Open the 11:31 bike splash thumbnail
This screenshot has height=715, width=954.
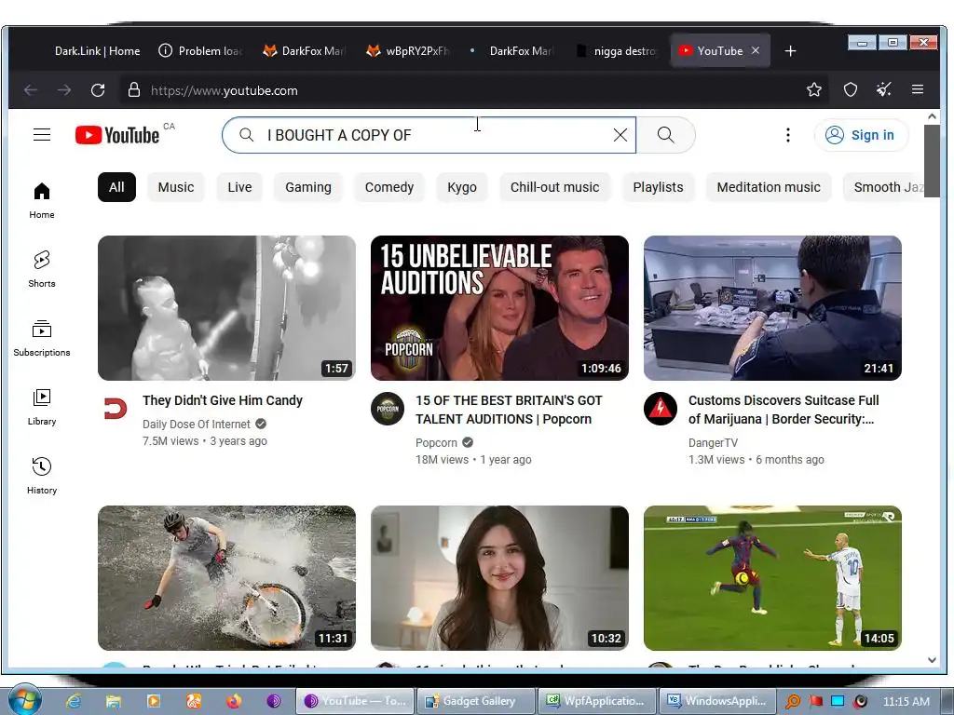(x=226, y=577)
